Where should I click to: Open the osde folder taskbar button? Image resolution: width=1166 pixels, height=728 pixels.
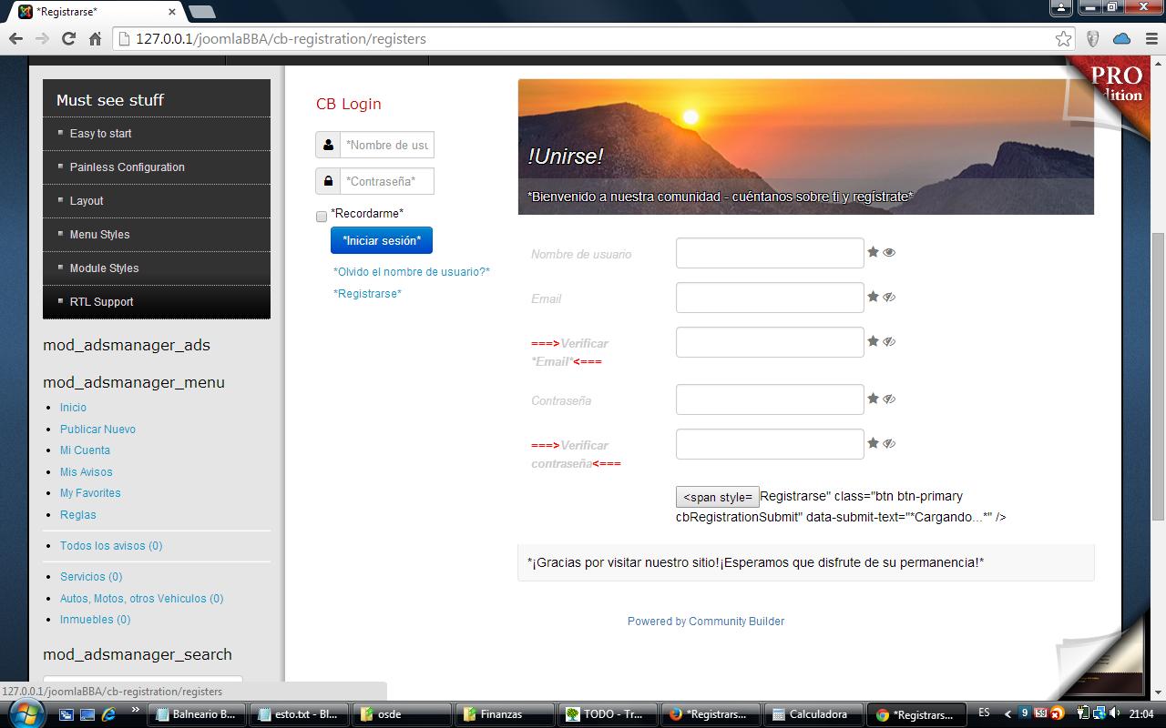pos(401,714)
